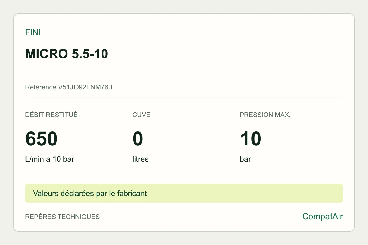Open the CompatAir link
Image resolution: width=368 pixels, height=245 pixels.
coord(323,217)
